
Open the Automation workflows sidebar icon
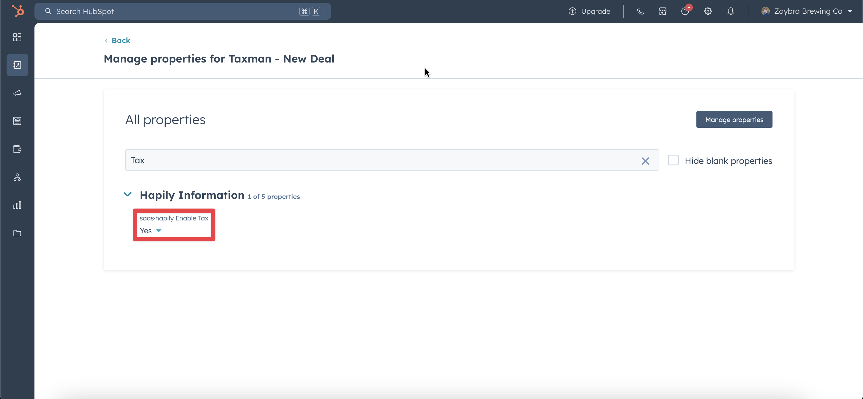coord(17,177)
